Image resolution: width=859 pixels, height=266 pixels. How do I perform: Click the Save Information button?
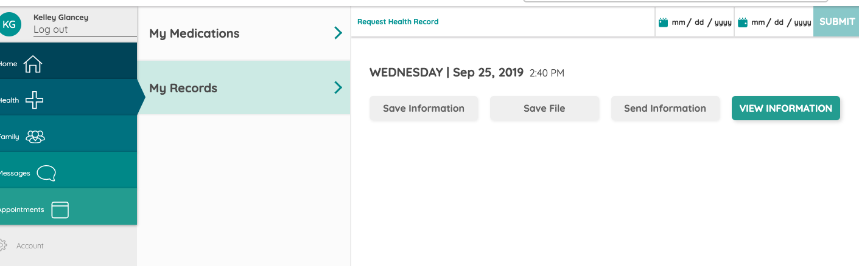(424, 108)
